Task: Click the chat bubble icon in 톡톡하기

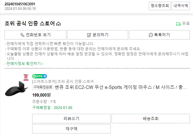Action: pos(151,35)
